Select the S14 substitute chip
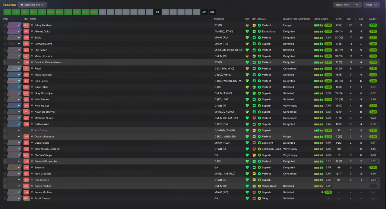This screenshot has height=209, width=386. (x=204, y=12)
